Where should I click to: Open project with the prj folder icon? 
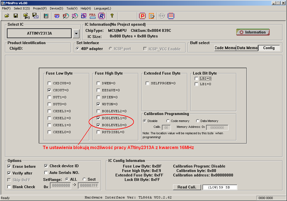27,16
